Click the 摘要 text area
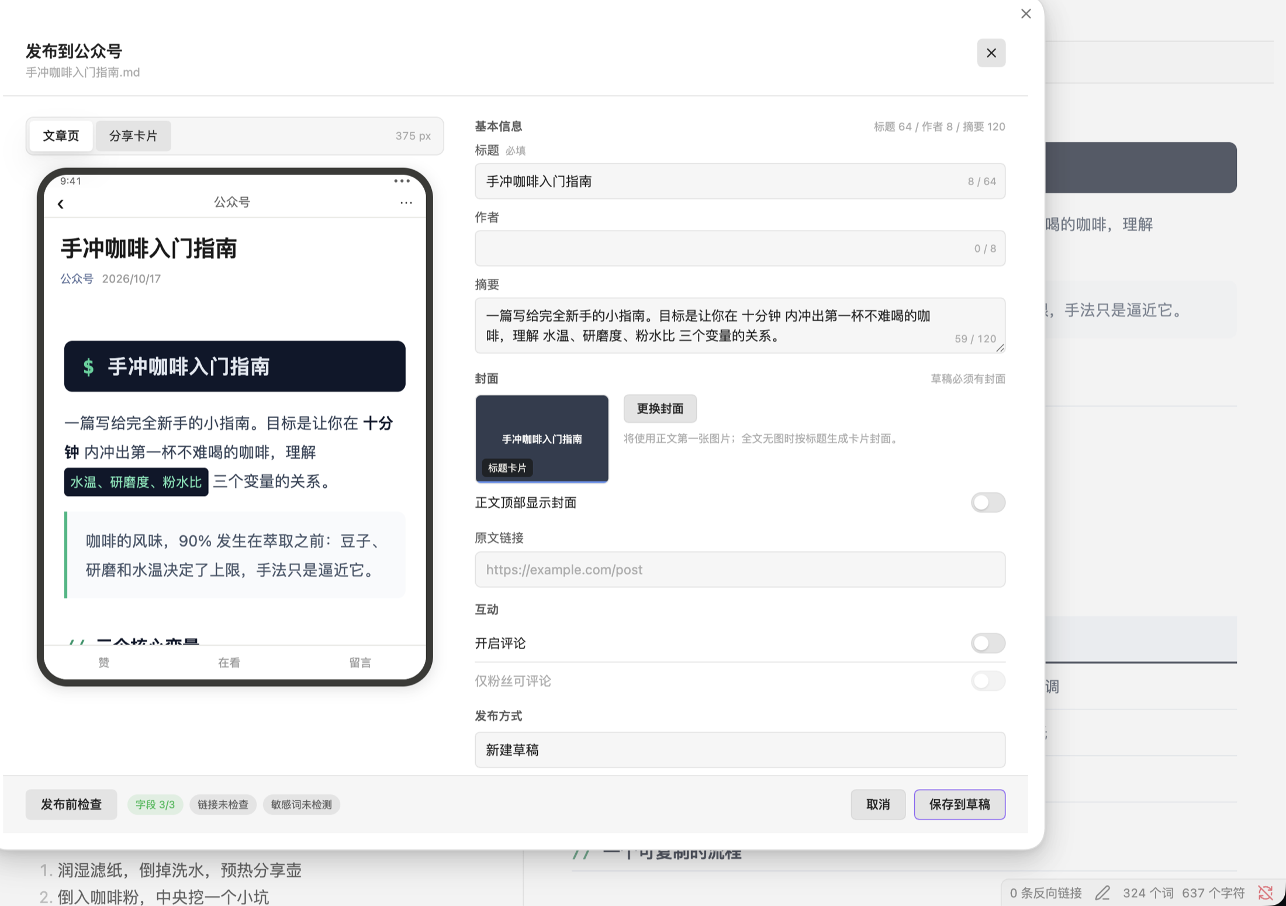Image resolution: width=1286 pixels, height=906 pixels. [740, 326]
